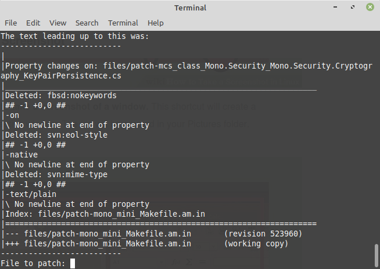Viewport: 380px width, 269px height.
Task: Click the 'Deleted: svn:eol-style' line
Action: tap(56, 135)
